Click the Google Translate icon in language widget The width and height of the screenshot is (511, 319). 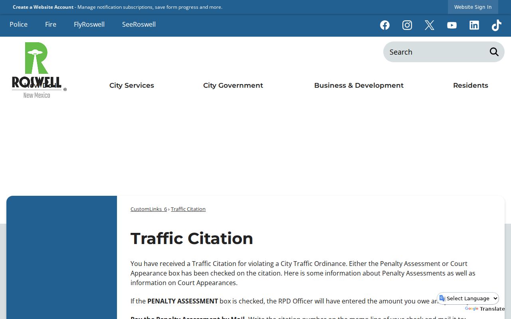[x=442, y=298]
